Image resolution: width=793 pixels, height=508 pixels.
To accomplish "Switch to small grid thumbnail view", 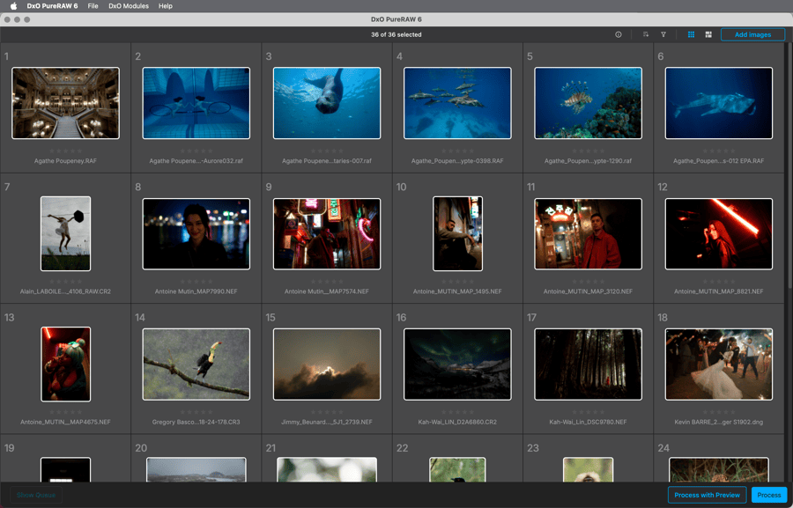I will point(691,35).
